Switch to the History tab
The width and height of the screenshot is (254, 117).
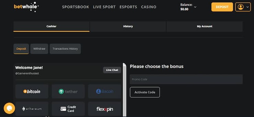128,26
